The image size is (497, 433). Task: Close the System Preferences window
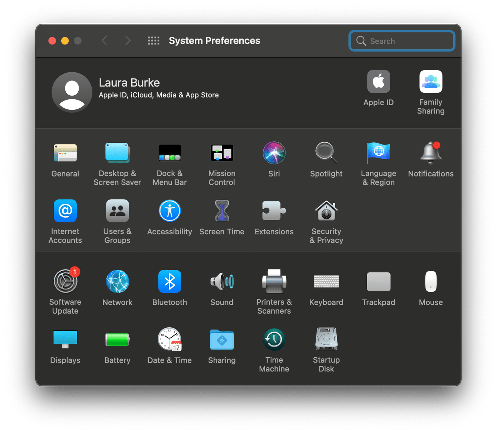(52, 41)
